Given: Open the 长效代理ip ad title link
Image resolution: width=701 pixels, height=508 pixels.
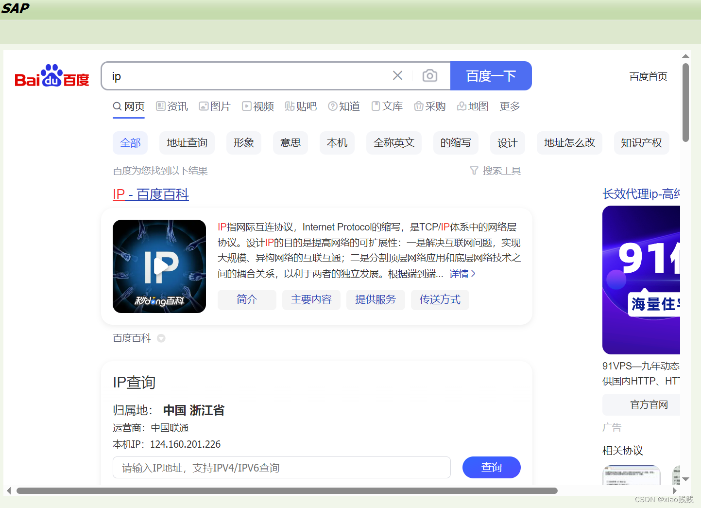Looking at the screenshot, I should (x=641, y=194).
